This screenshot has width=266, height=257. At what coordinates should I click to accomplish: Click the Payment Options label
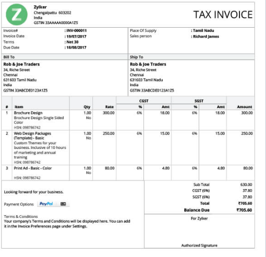(x=19, y=204)
